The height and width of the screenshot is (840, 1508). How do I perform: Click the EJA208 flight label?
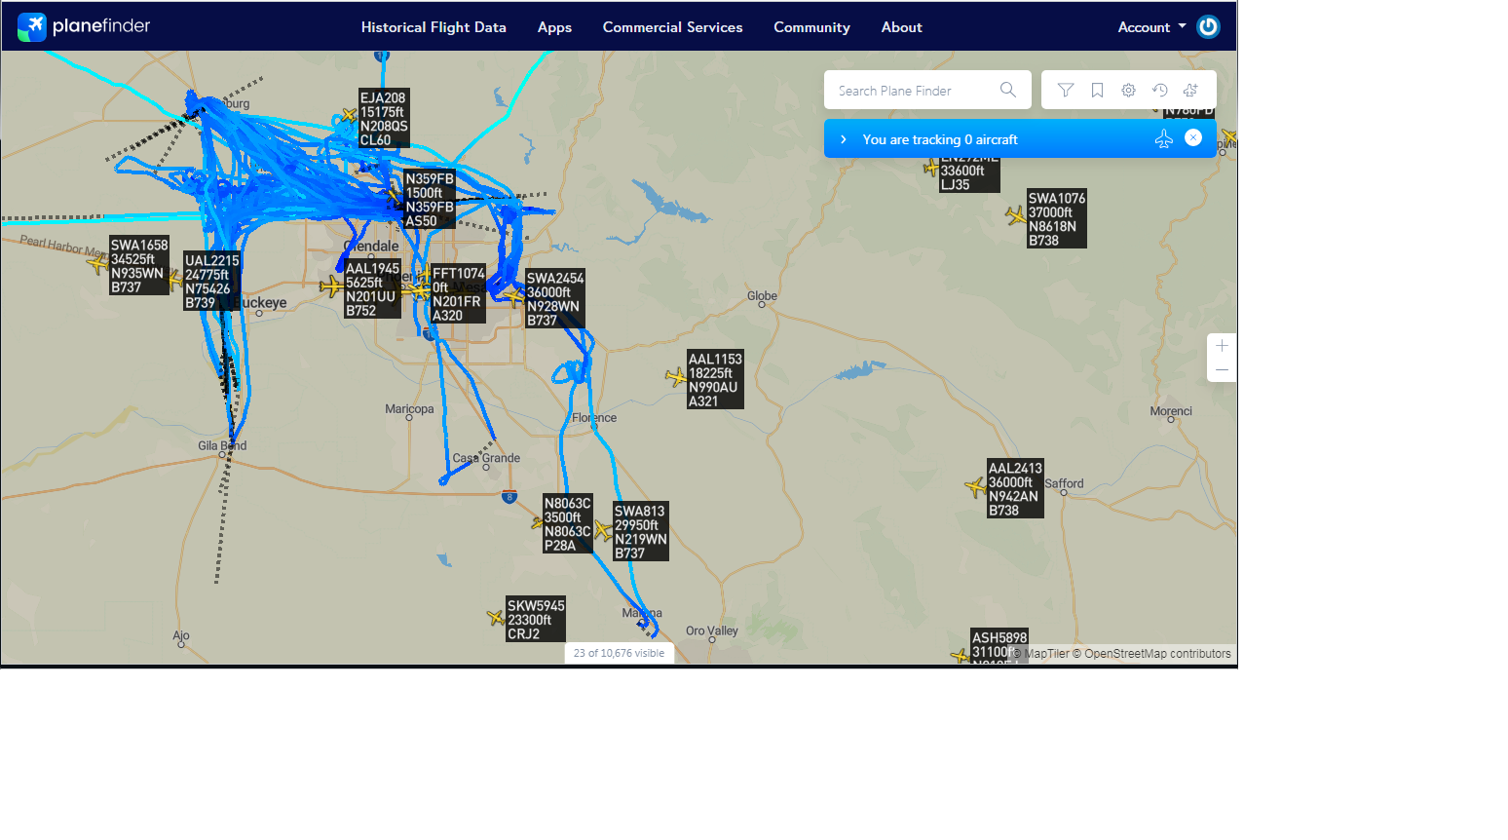[384, 119]
